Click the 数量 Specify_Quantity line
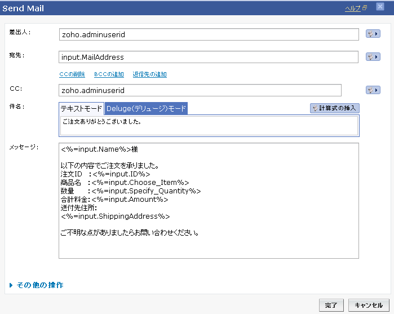Screen dimensions: 394x314 point(131,191)
